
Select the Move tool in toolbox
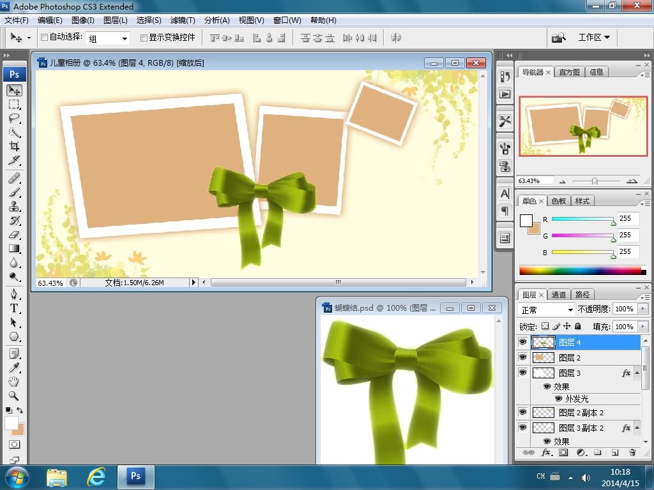[14, 90]
